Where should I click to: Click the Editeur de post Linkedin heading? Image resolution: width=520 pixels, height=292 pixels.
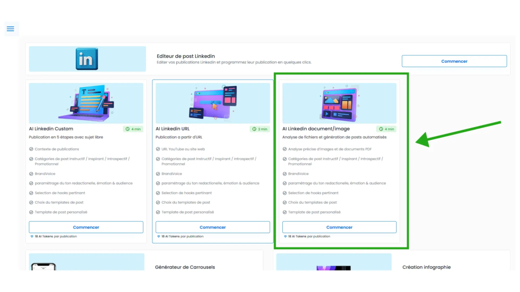186,56
